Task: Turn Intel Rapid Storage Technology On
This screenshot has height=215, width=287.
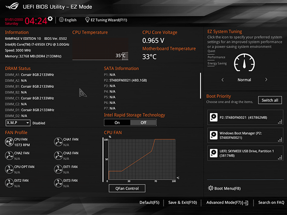Action: tap(117, 122)
